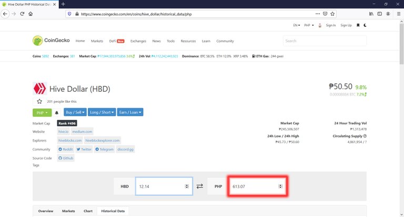Expand the Buy / Sell dropdown

pyautogui.click(x=75, y=112)
